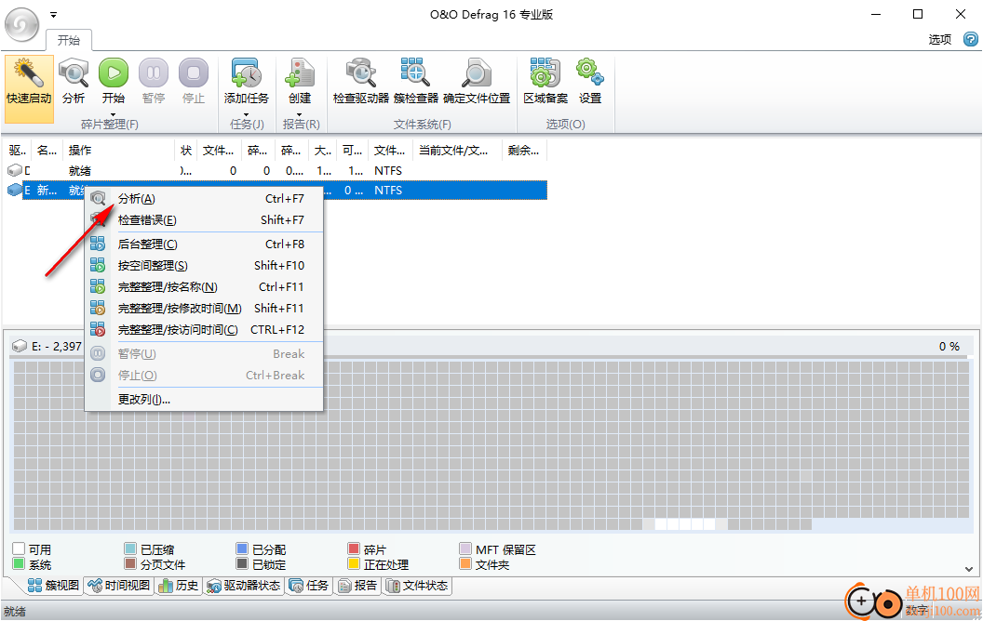The height and width of the screenshot is (621, 983).
Task: Expand the 开始 button dropdown arrow
Action: pyautogui.click(x=114, y=114)
